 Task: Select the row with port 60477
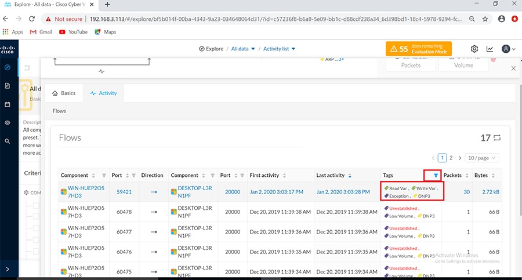click(280, 232)
